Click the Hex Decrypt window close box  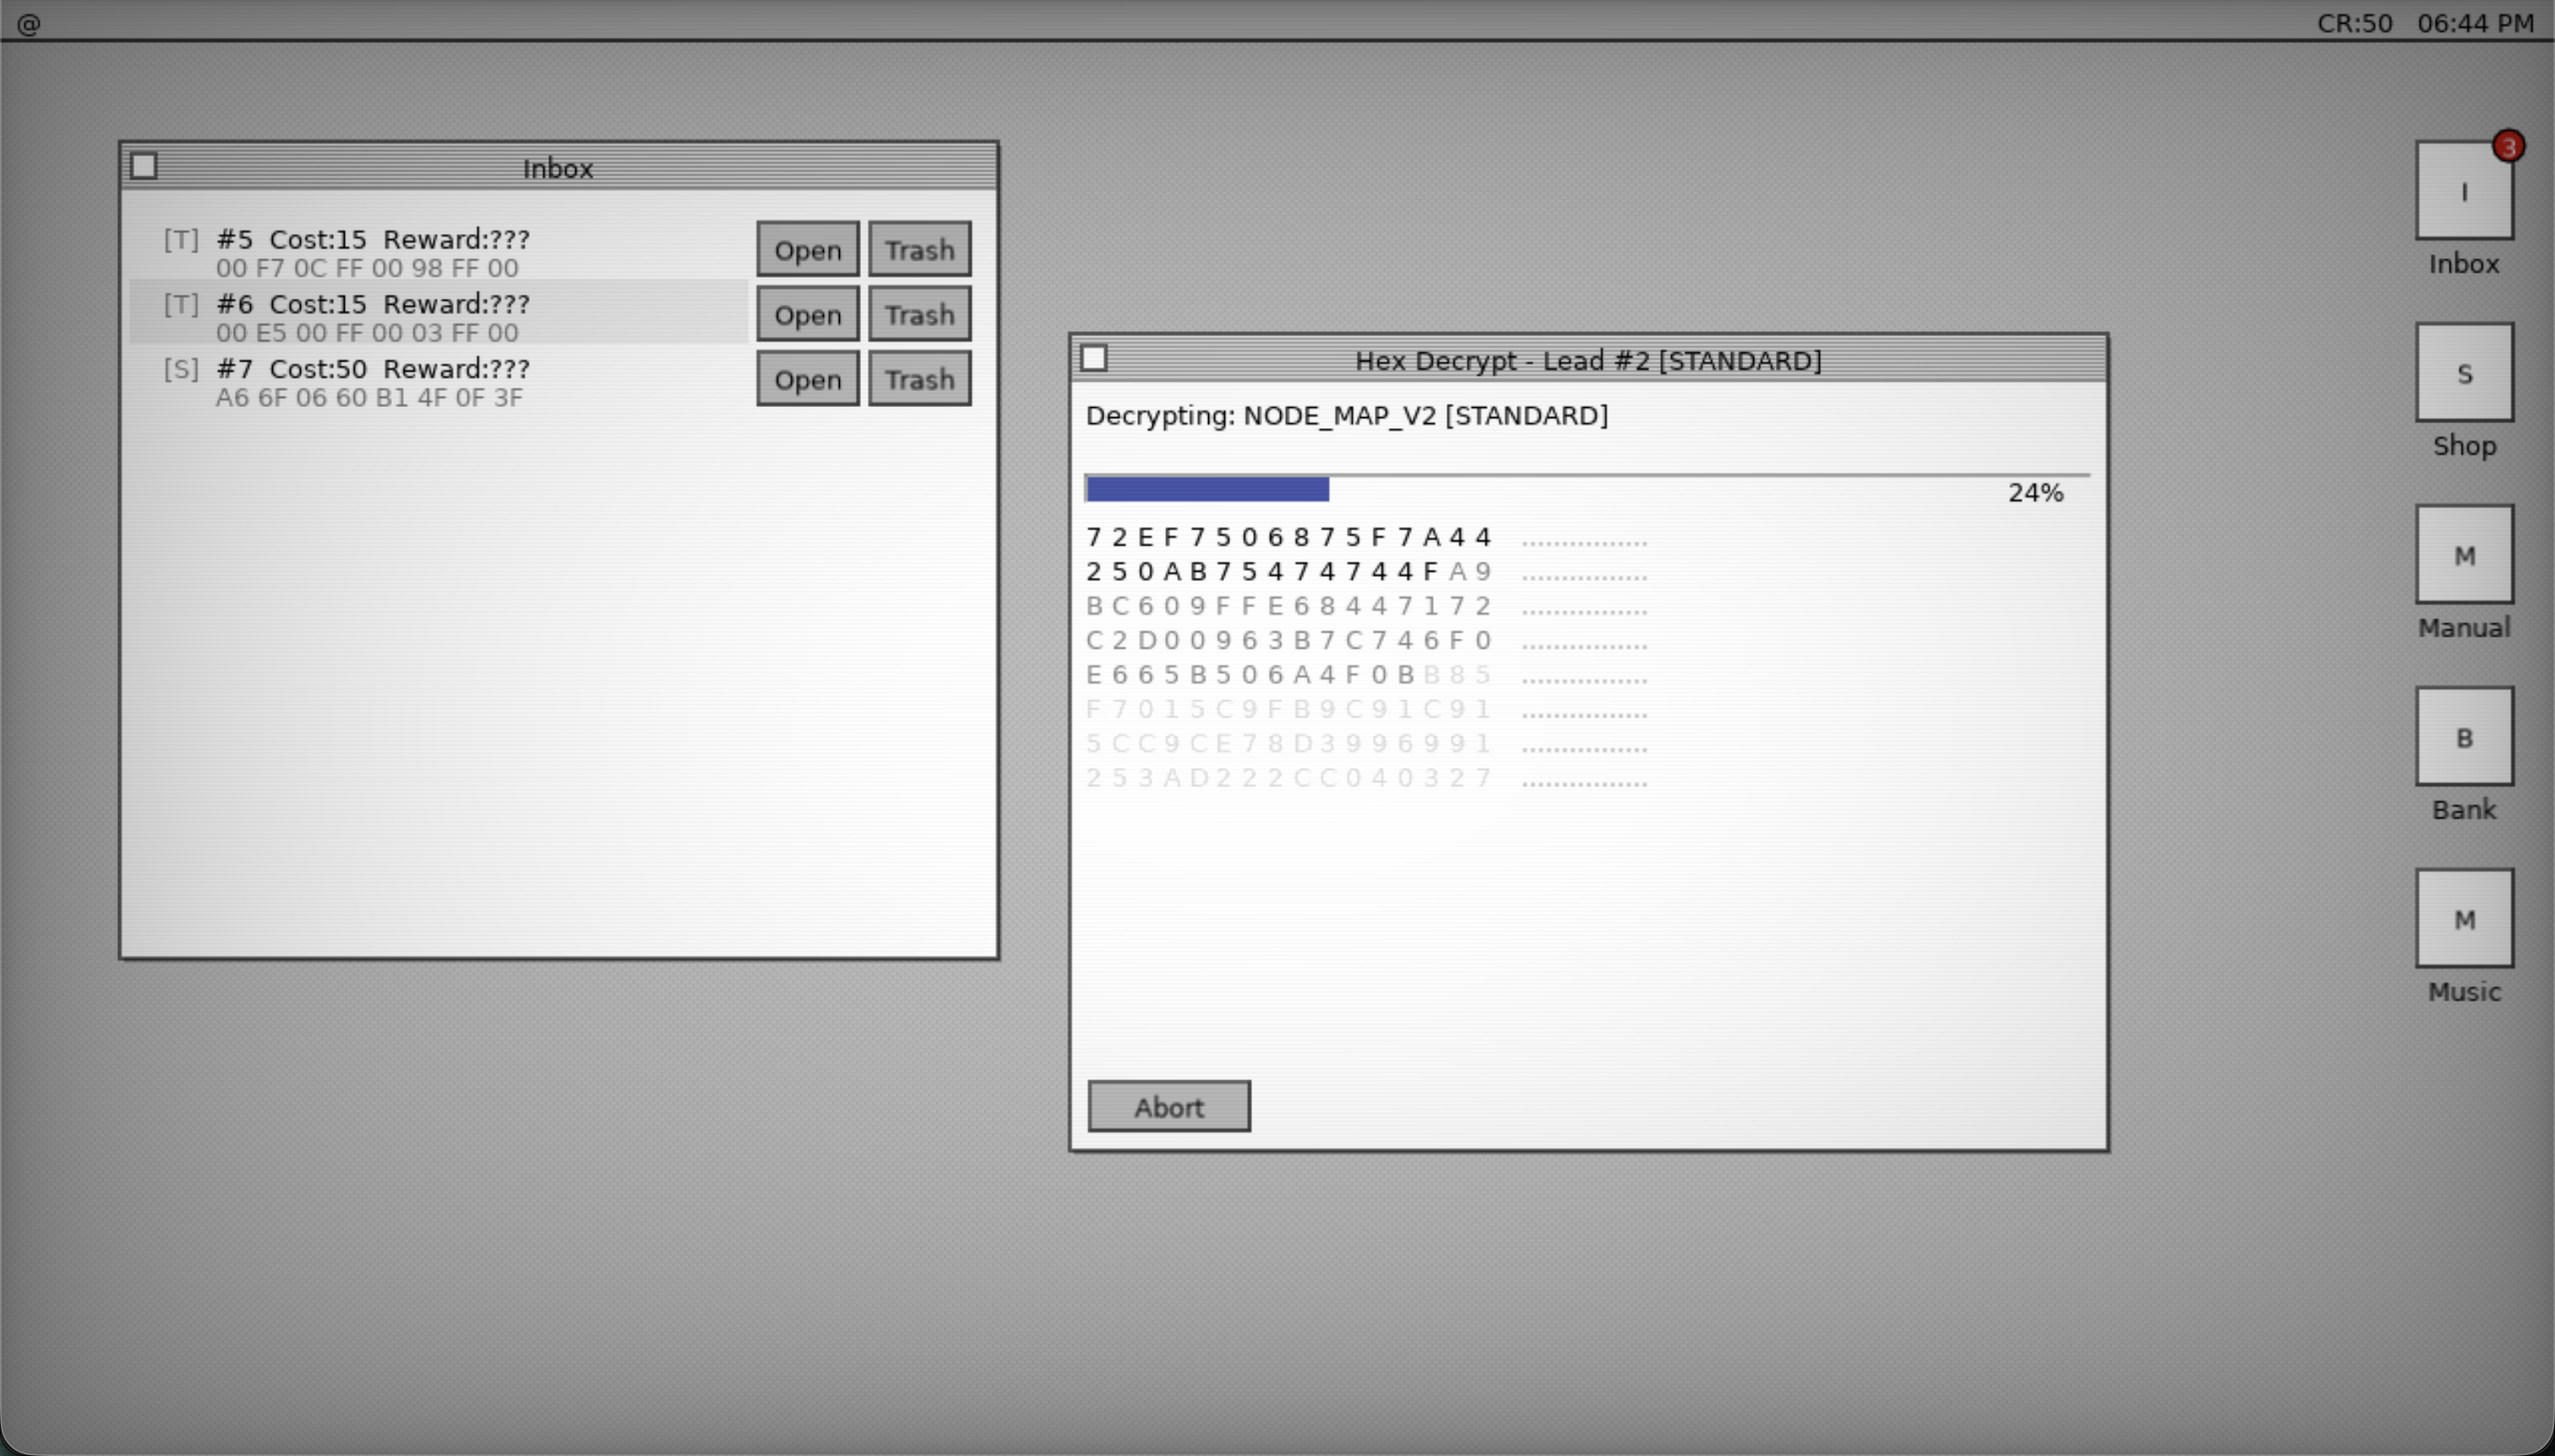coord(1093,358)
